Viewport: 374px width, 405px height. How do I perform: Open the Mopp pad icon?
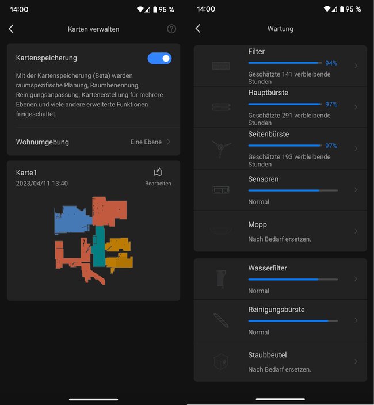pos(221,230)
